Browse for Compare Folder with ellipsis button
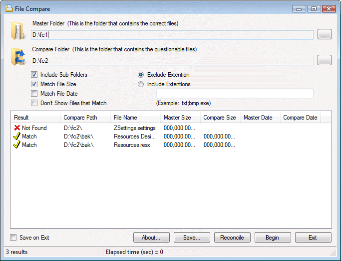This screenshot has width=341, height=261. click(x=324, y=60)
